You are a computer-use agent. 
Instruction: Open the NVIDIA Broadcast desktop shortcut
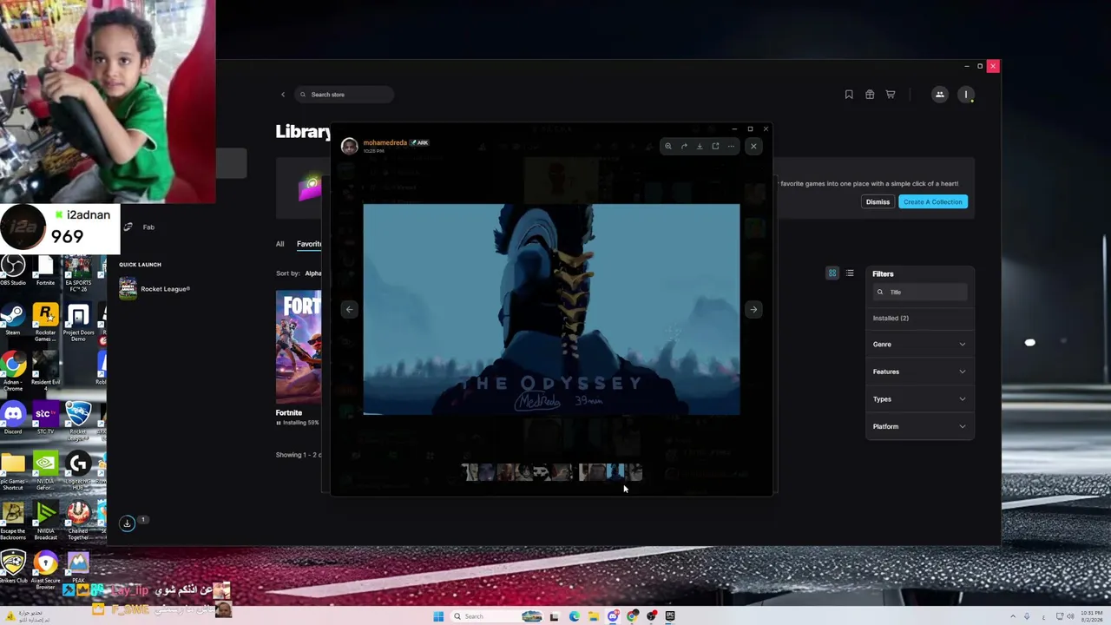45,520
